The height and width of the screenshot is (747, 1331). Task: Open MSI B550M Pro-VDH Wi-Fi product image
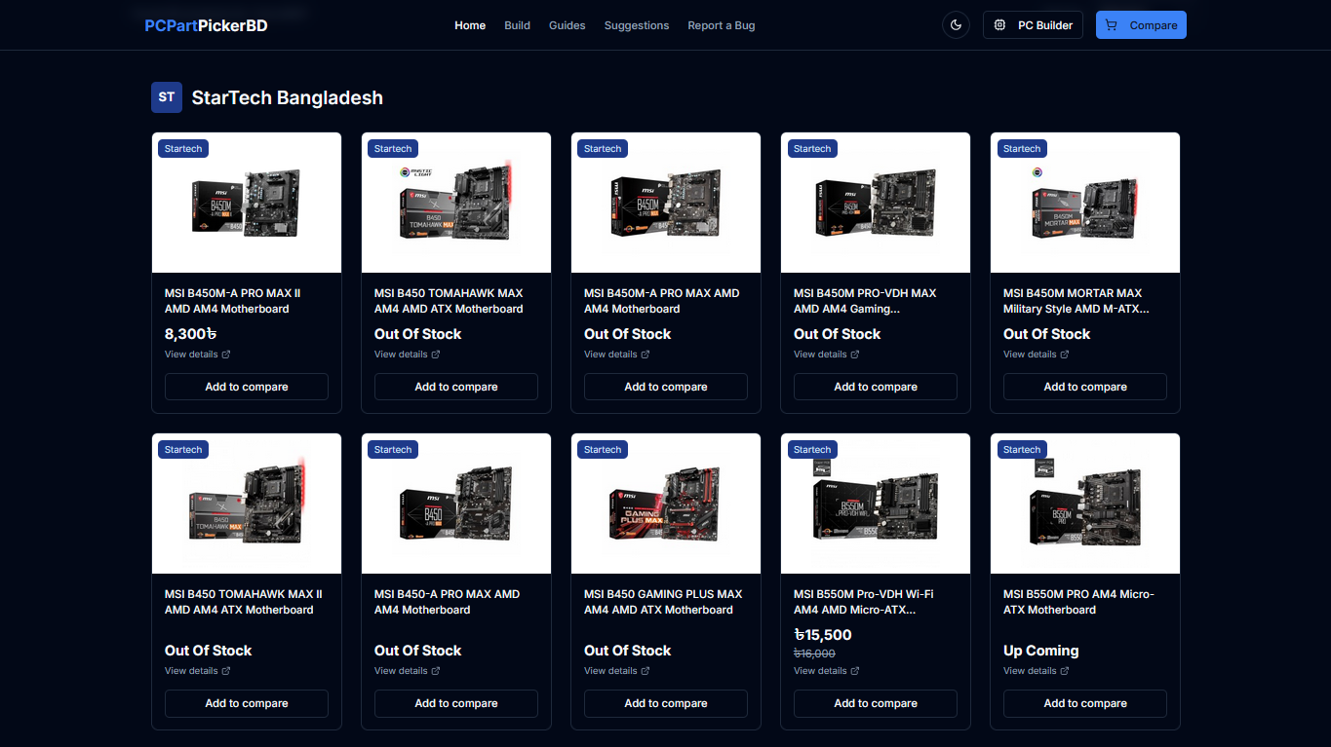[876, 504]
